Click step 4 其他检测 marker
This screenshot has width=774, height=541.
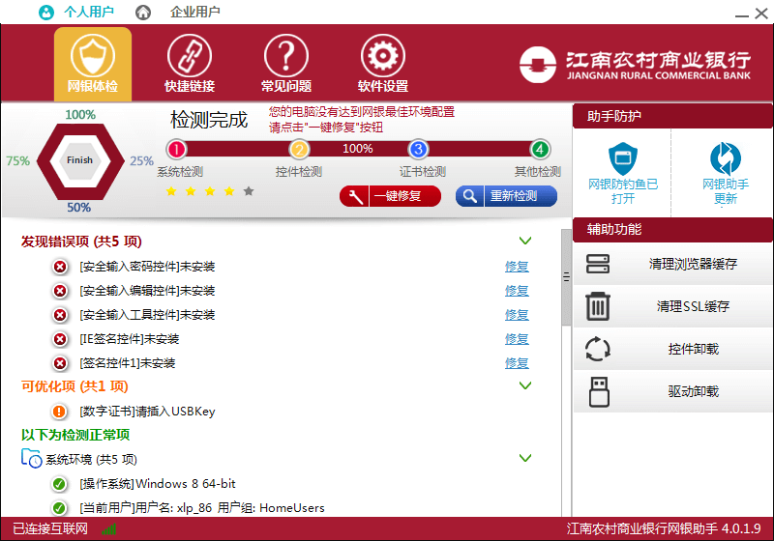pos(540,150)
